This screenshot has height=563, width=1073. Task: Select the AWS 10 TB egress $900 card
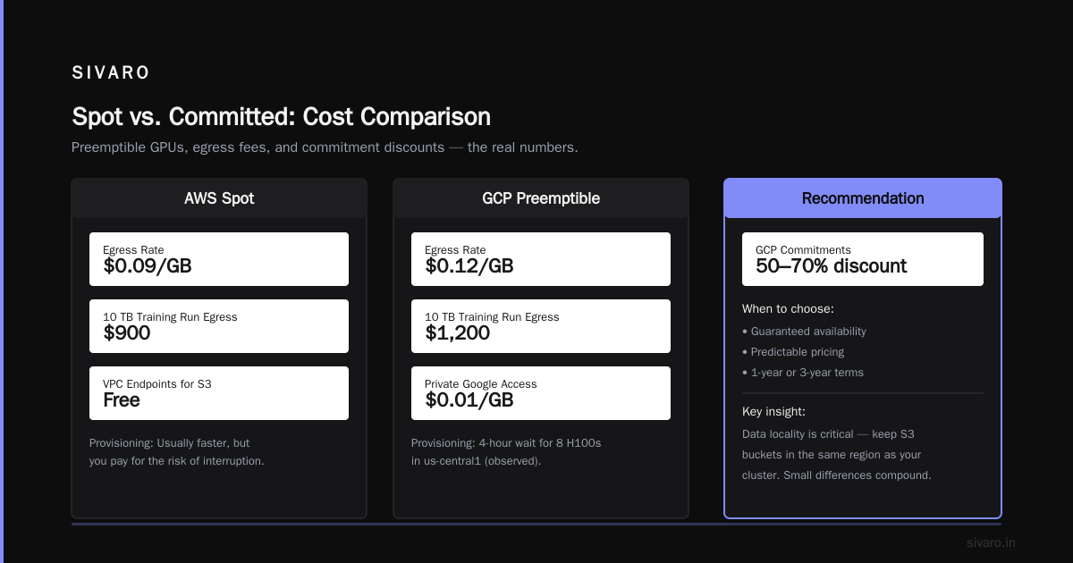[x=219, y=326]
